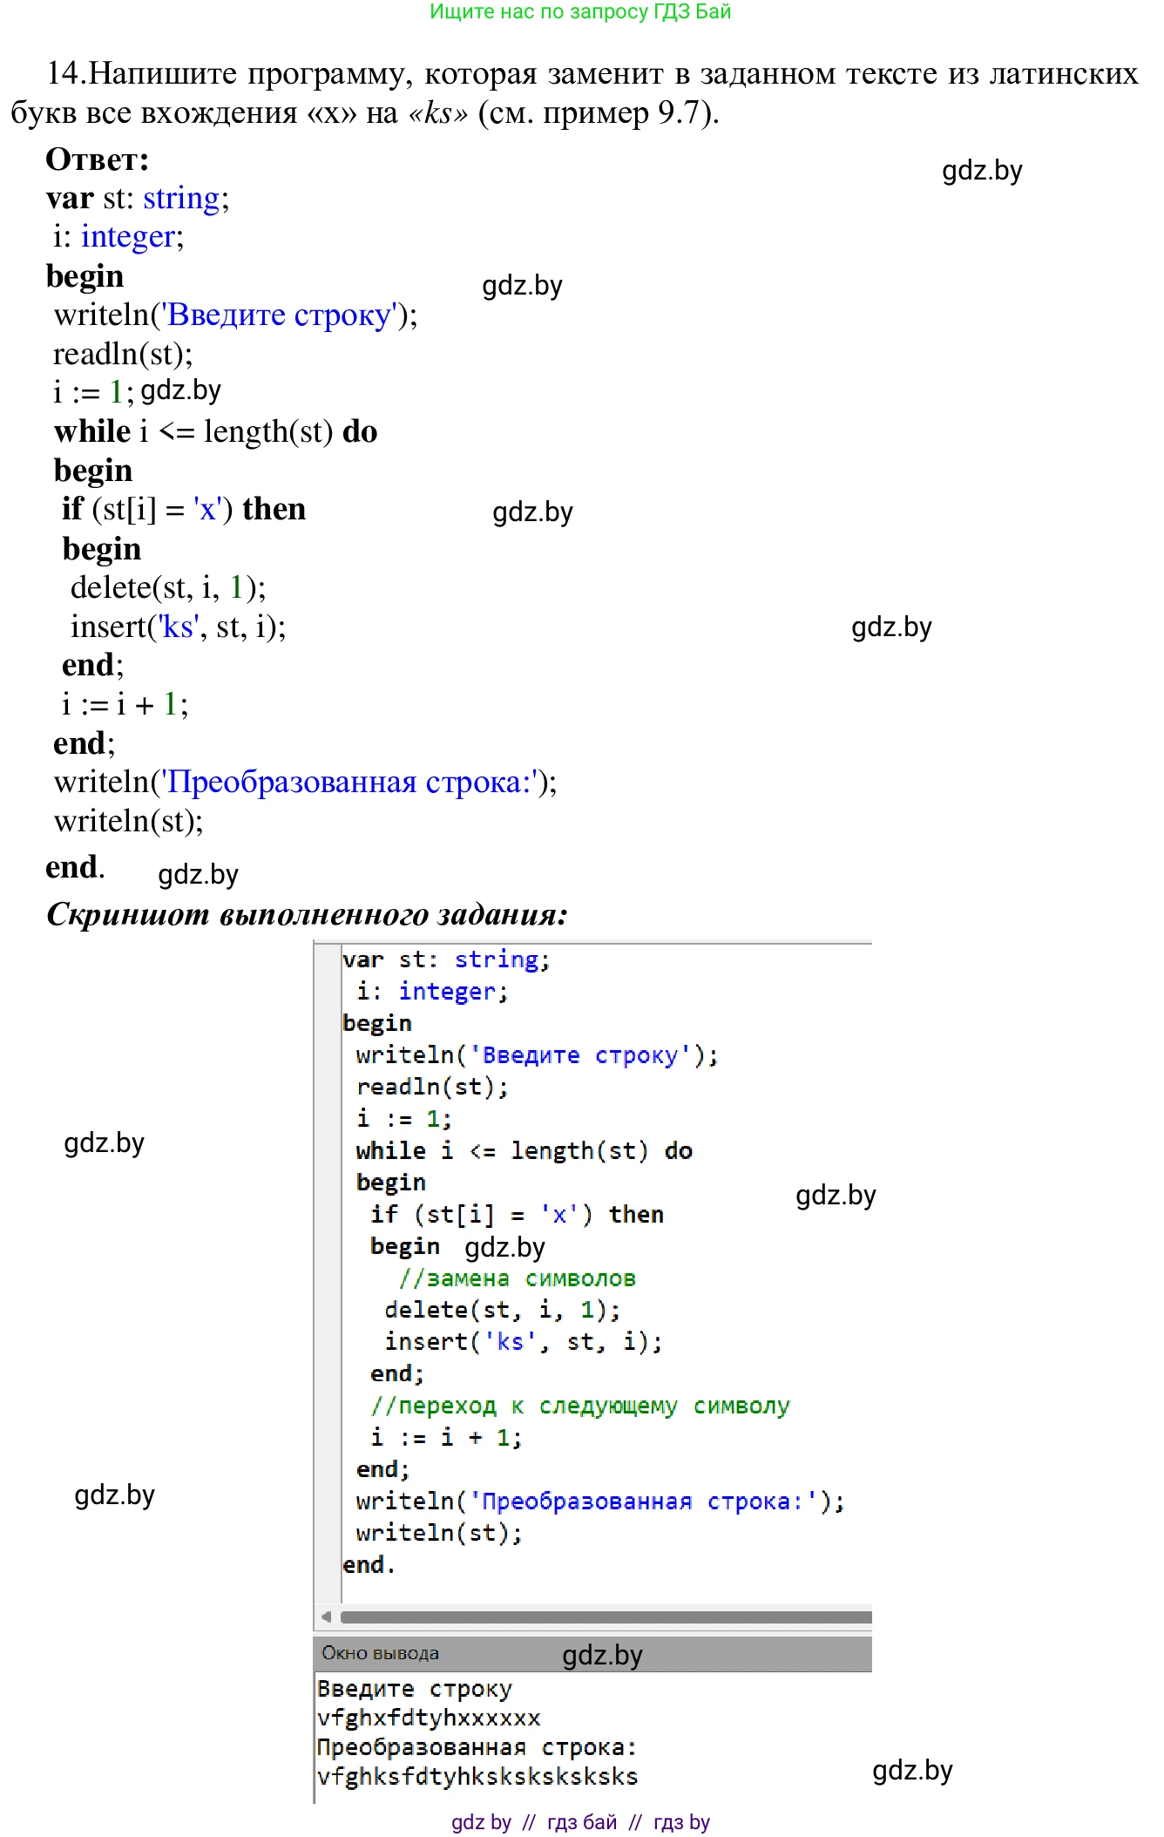Click the result line "vfghksfdtyhksksksksksks" in the output

pyautogui.click(x=477, y=1776)
